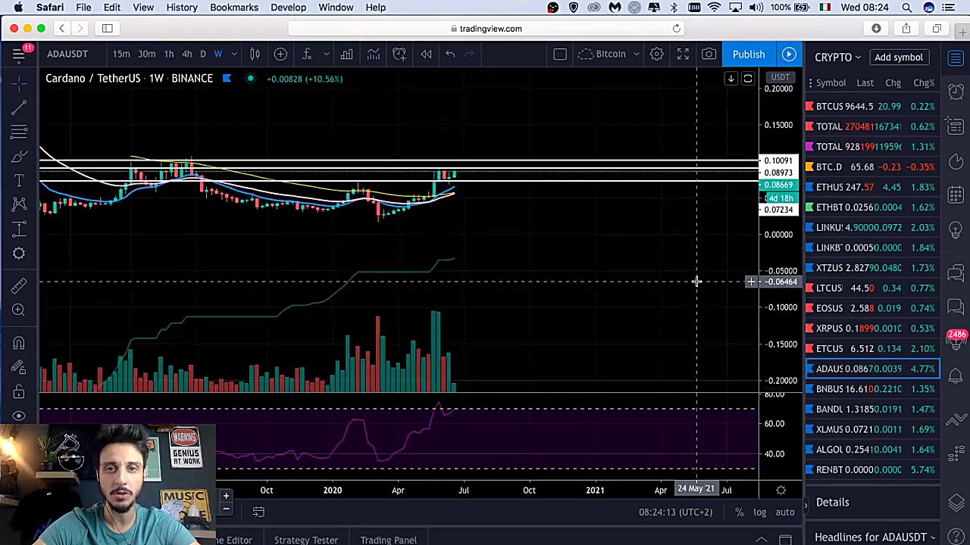Toggle lock all drawing tools
The width and height of the screenshot is (970, 545).
[x=19, y=391]
